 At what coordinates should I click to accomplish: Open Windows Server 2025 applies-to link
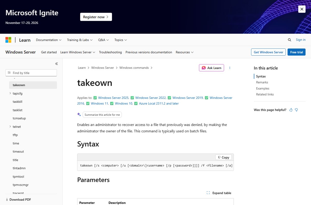[114, 98]
